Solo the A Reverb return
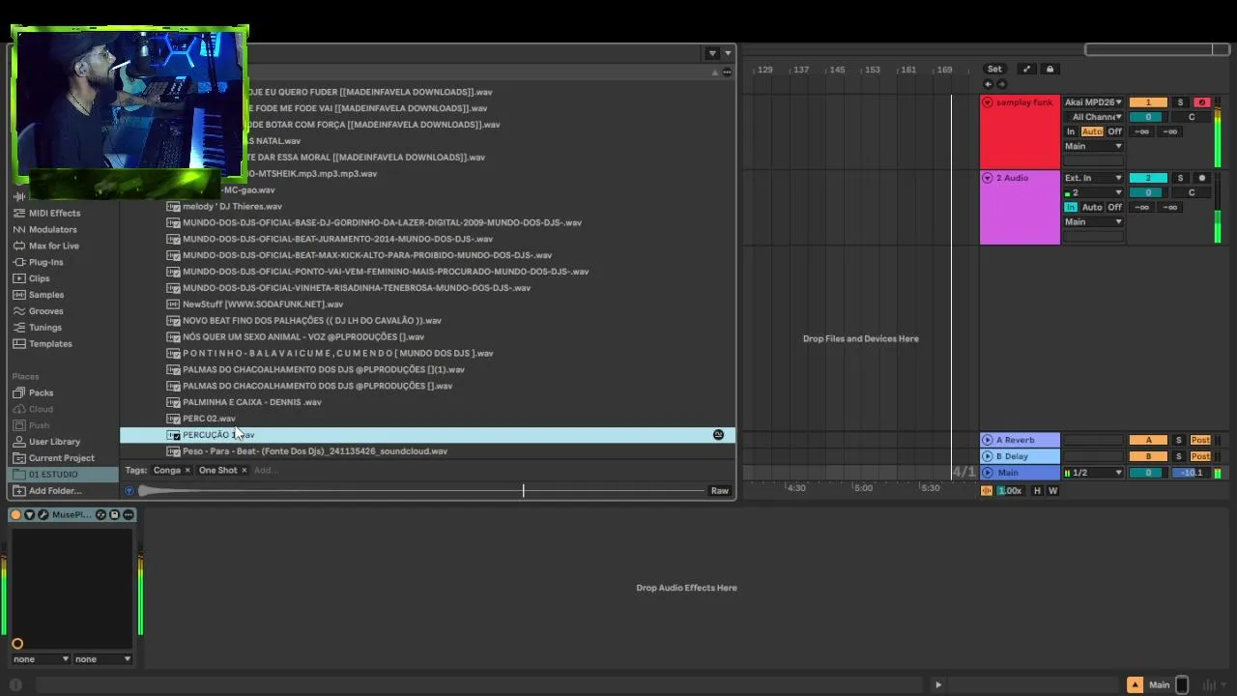 pyautogui.click(x=1179, y=440)
